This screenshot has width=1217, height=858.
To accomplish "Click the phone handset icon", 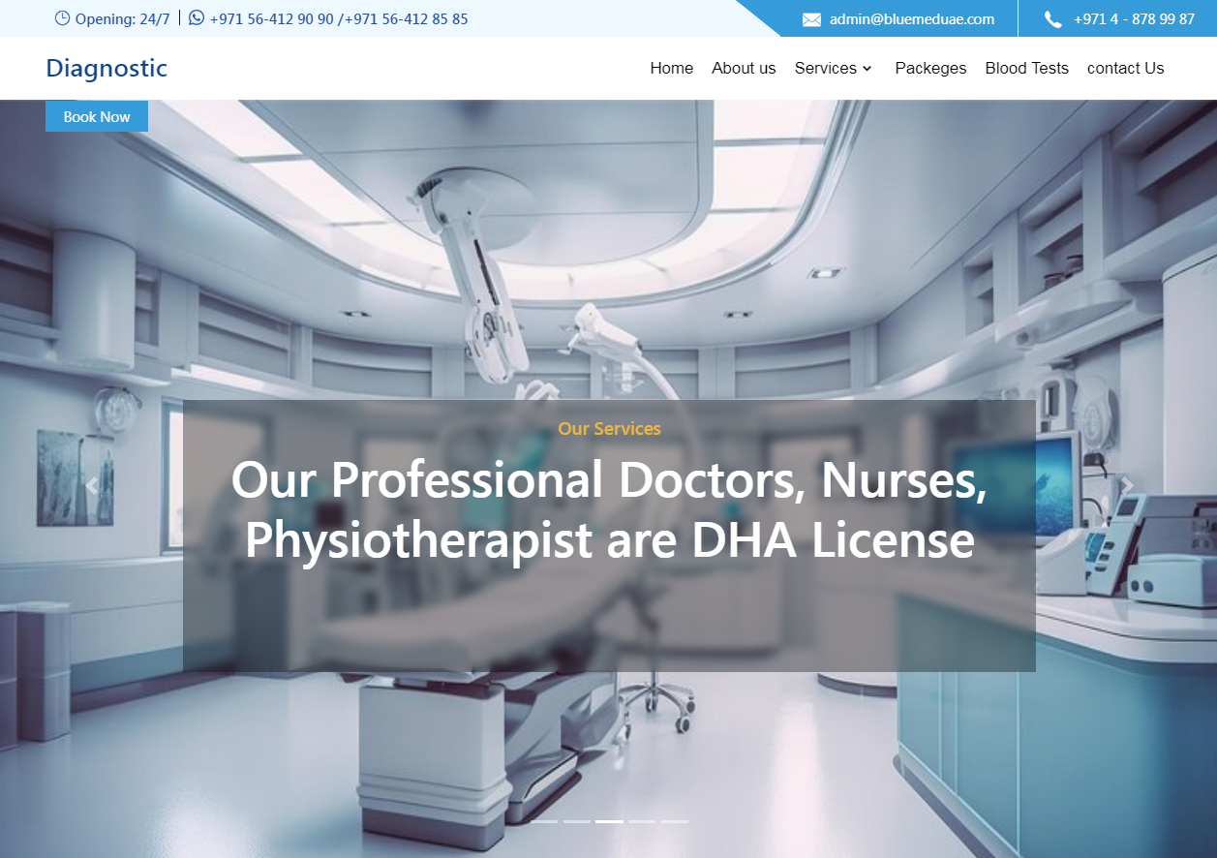I will pos(1053,19).
